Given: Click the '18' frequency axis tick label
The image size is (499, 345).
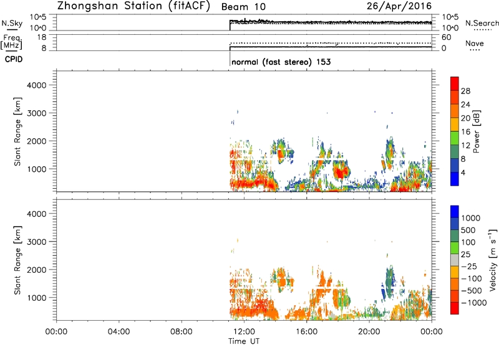Looking at the screenshot, I should click(x=42, y=37).
